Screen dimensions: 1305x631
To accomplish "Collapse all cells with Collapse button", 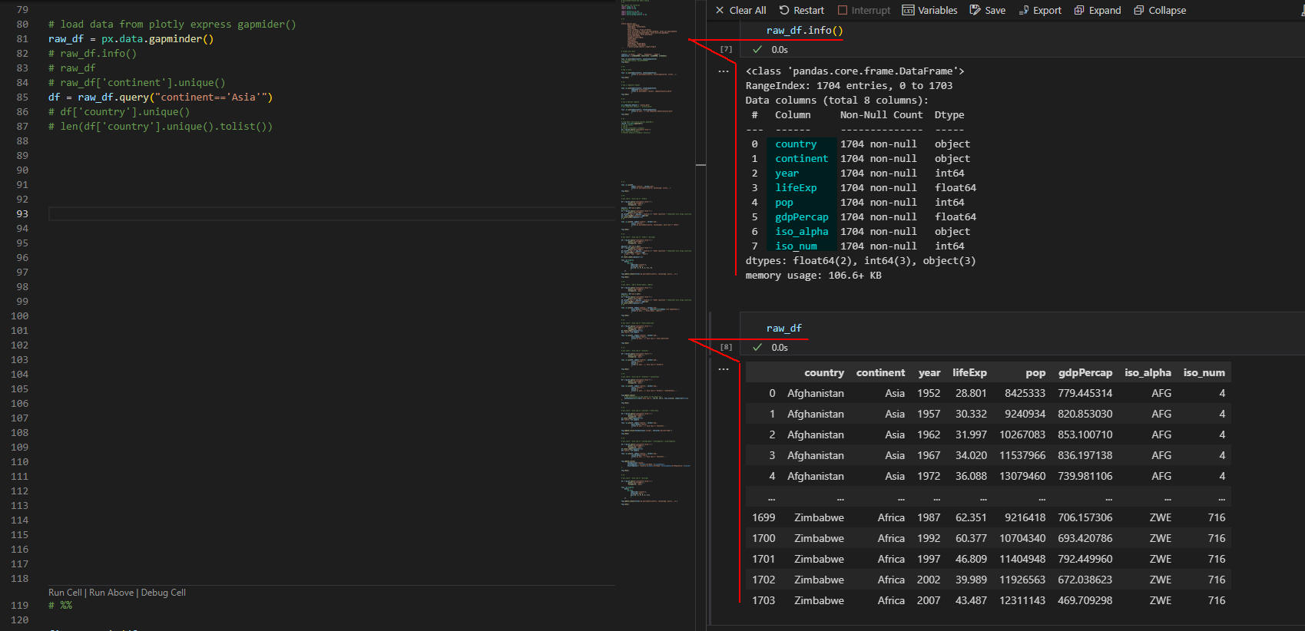I will 1160,10.
